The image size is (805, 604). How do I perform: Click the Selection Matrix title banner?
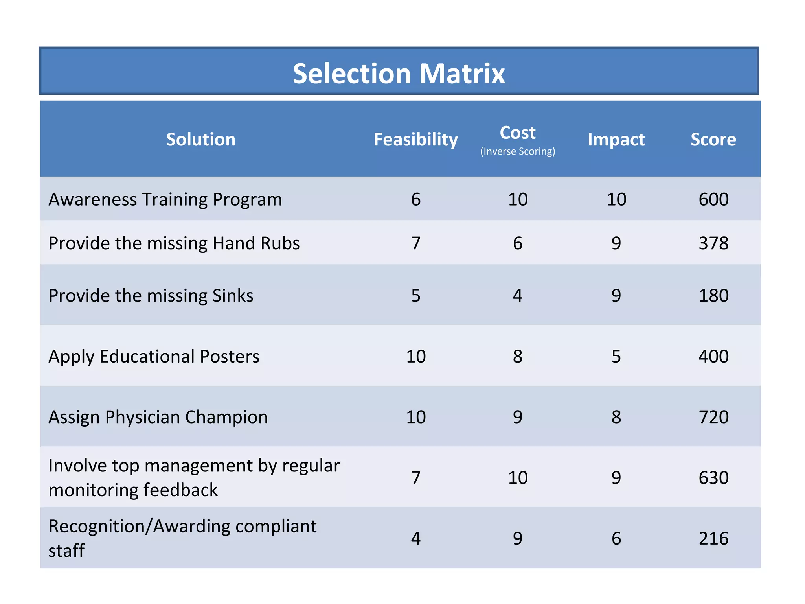point(399,73)
